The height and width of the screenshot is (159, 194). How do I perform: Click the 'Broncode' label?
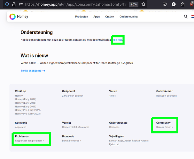68,136
